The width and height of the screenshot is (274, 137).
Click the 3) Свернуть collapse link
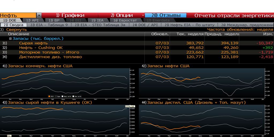pyautogui.click(x=13, y=29)
